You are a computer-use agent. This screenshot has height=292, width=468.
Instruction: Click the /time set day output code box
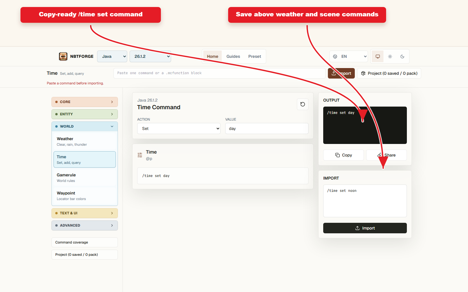click(365, 125)
